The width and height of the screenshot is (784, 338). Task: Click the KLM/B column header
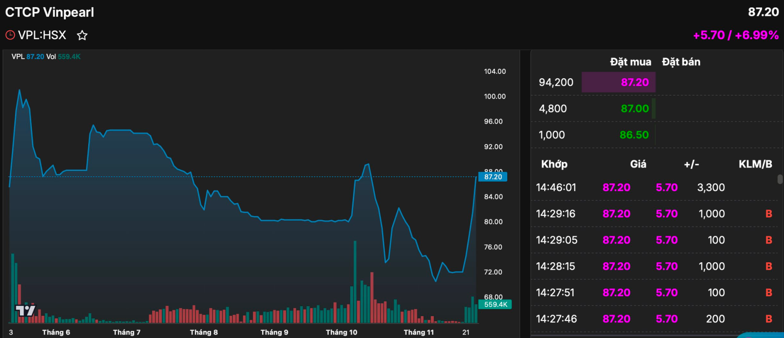click(755, 164)
